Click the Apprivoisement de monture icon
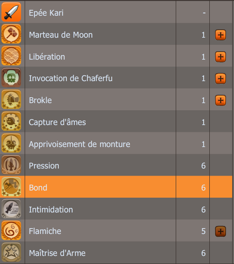Screen dimensions: 234x264 tap(11, 143)
